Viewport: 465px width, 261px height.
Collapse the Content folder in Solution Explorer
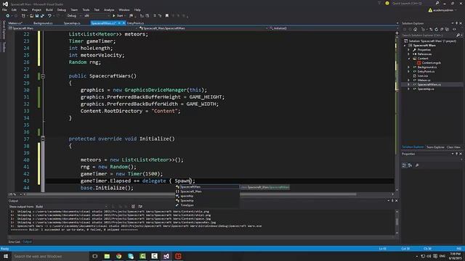pyautogui.click(x=408, y=59)
